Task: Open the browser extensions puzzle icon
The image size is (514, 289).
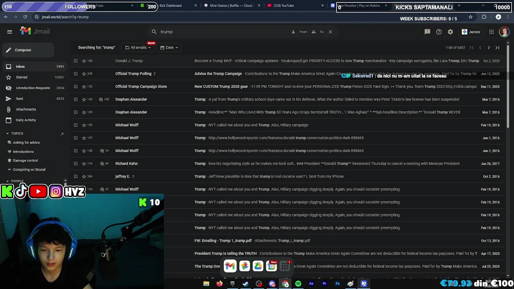Action: point(484,17)
